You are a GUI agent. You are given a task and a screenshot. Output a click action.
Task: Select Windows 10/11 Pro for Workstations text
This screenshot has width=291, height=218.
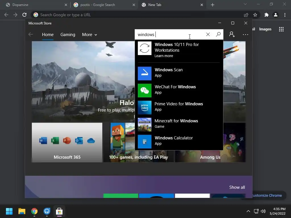pos(177,47)
